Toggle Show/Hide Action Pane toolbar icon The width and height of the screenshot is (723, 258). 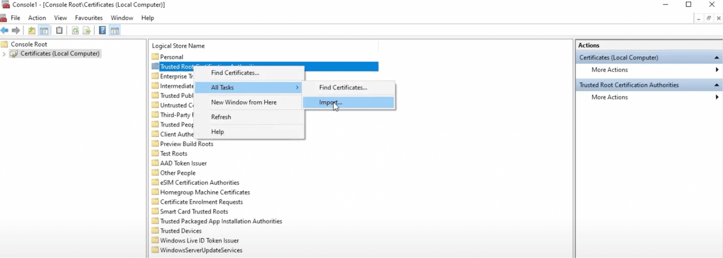pyautogui.click(x=115, y=31)
